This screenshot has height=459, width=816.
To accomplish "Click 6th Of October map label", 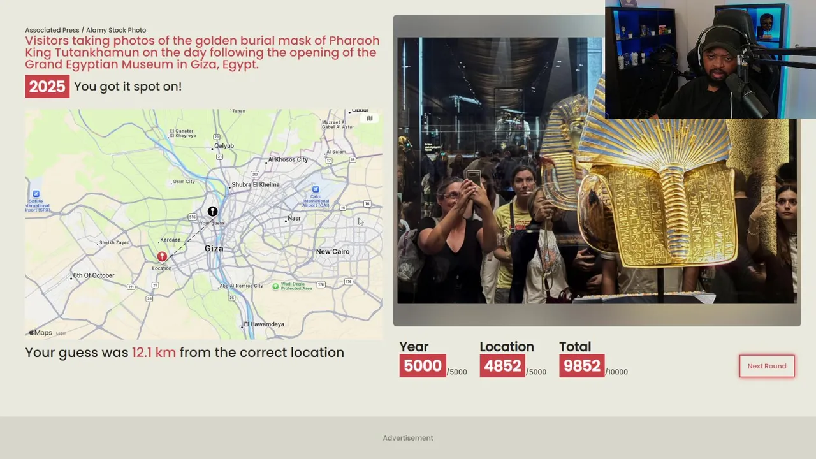I will pyautogui.click(x=94, y=275).
